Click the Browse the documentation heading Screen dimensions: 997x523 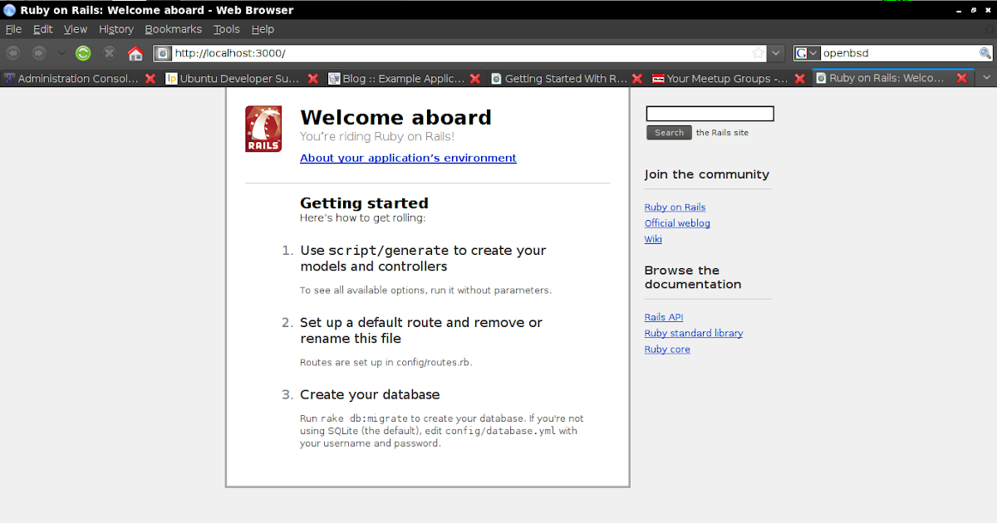pyautogui.click(x=693, y=277)
